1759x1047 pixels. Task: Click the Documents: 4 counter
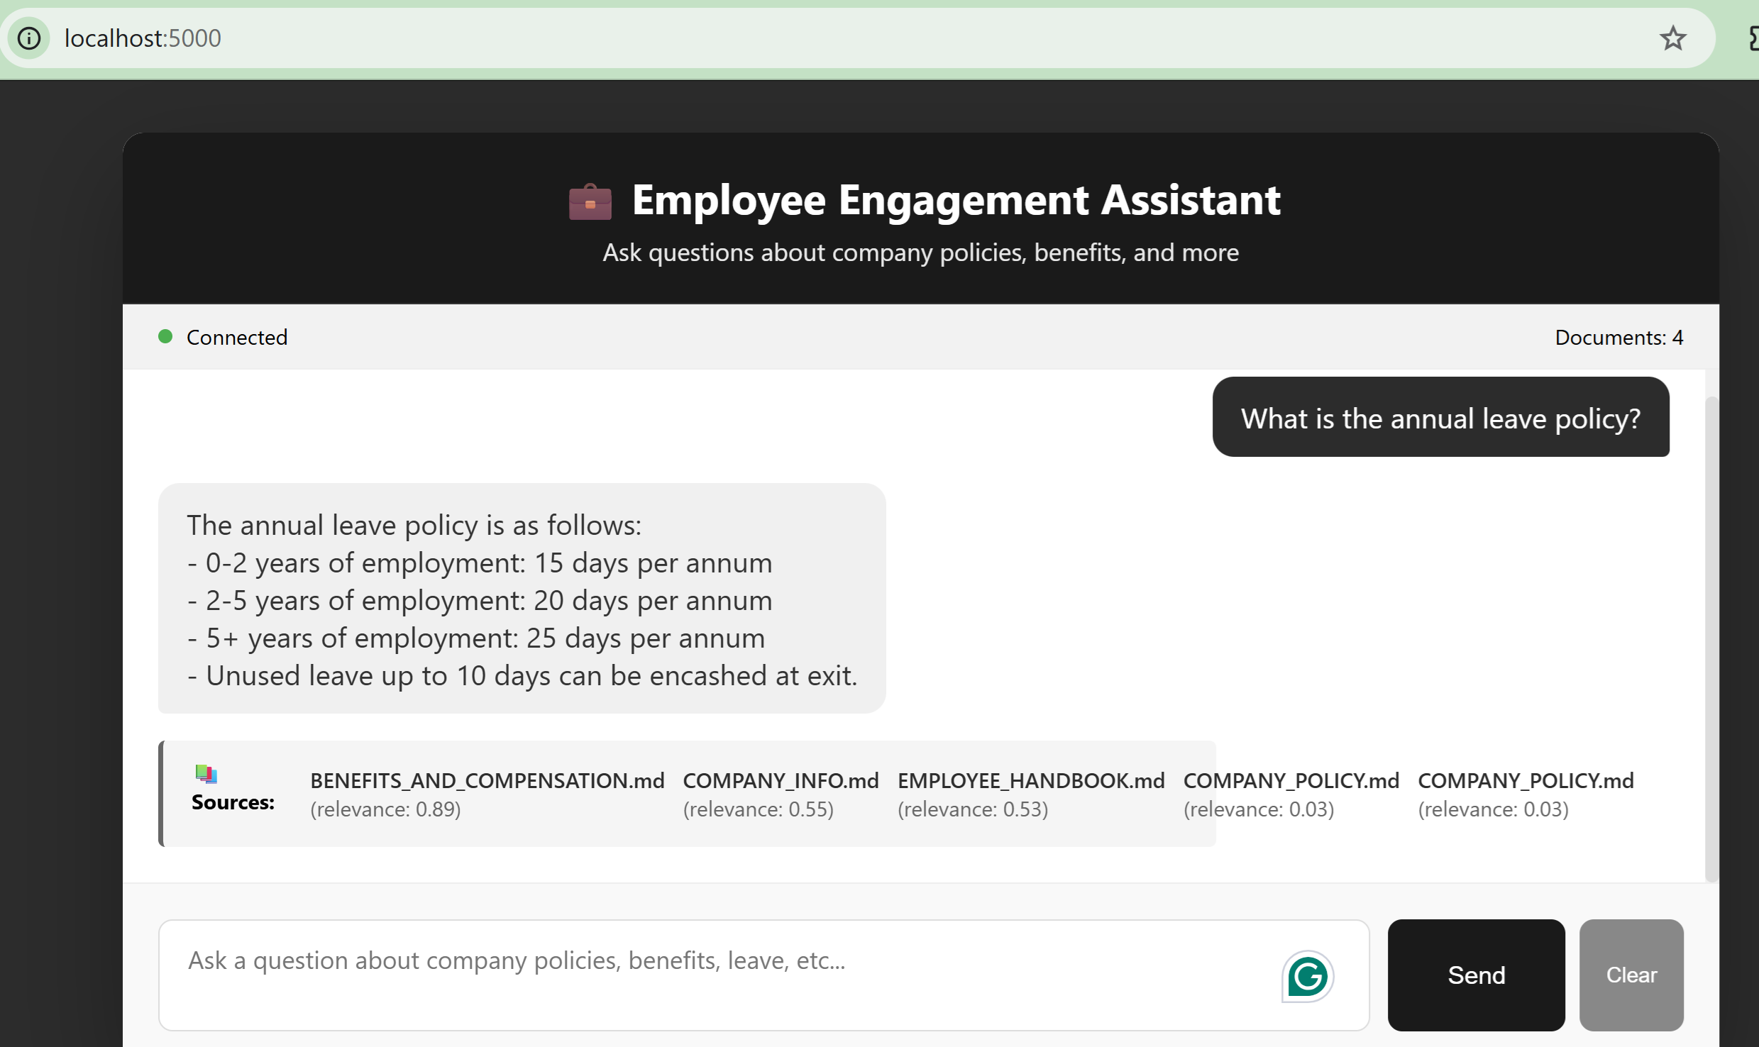coord(1619,337)
